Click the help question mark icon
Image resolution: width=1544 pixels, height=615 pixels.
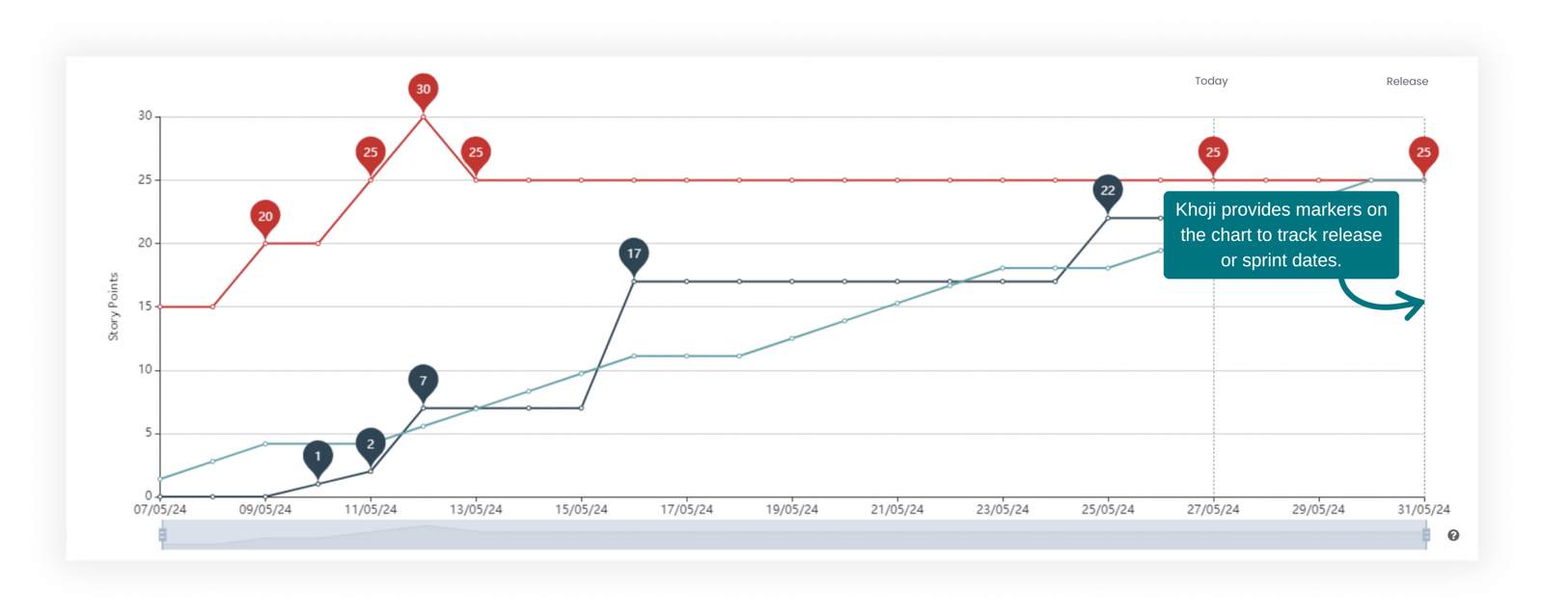click(1452, 535)
